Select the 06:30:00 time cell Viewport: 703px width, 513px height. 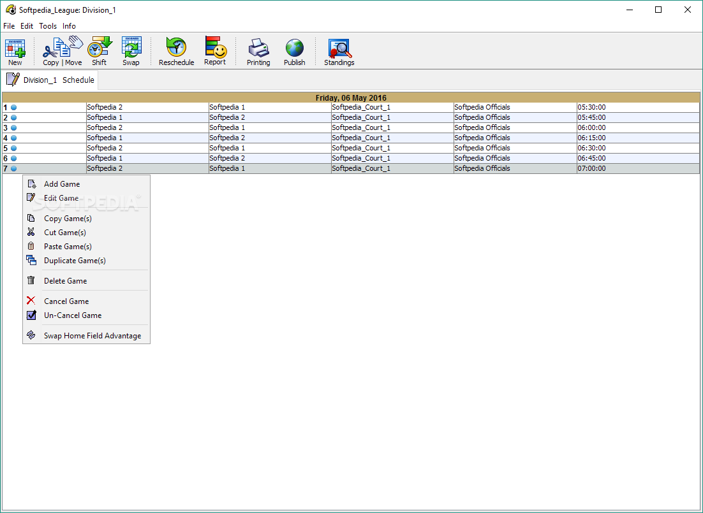[638, 148]
